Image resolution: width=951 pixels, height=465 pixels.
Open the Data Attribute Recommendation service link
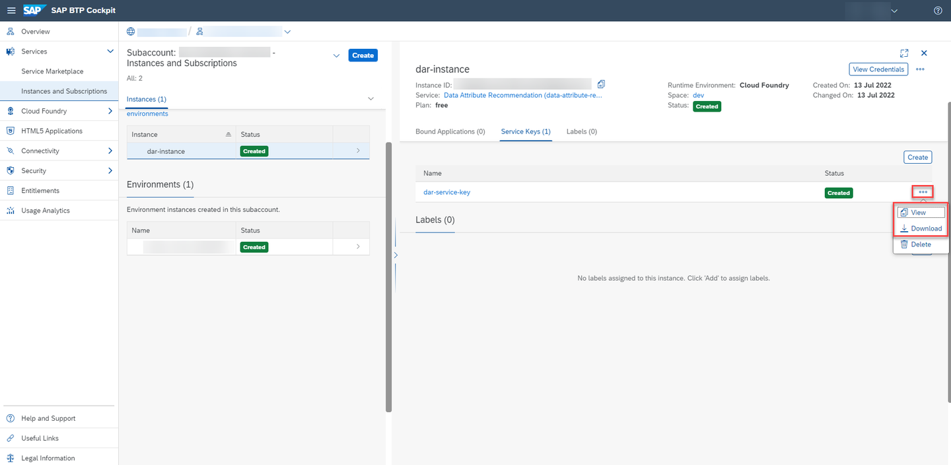523,95
